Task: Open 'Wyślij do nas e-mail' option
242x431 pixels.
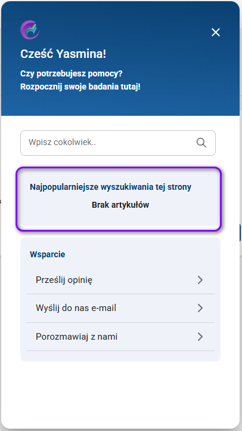Action: (x=120, y=308)
